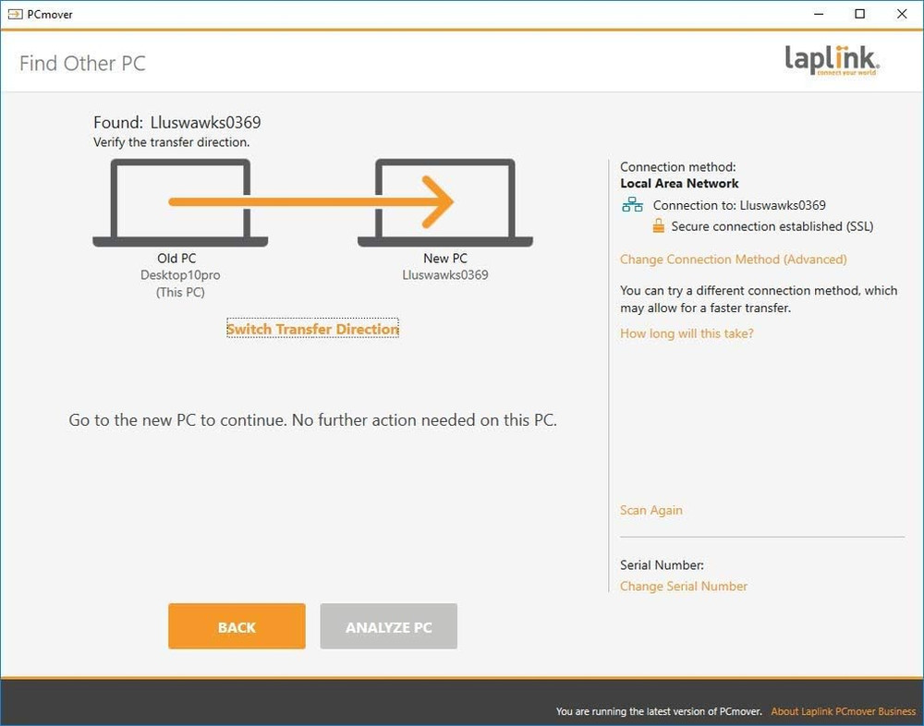Click '(This PC)' label under Old PC

click(x=180, y=292)
